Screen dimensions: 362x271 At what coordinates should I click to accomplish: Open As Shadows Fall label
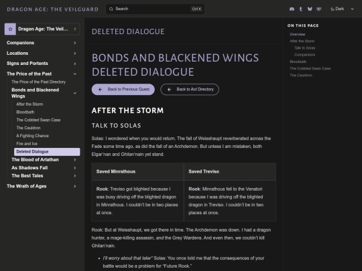pyautogui.click(x=29, y=168)
